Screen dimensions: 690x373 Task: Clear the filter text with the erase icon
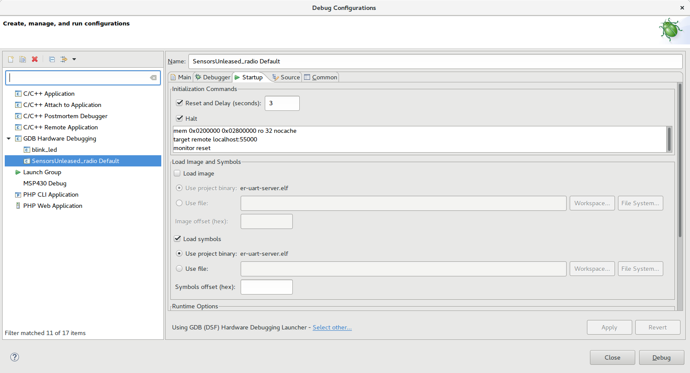[x=153, y=78]
